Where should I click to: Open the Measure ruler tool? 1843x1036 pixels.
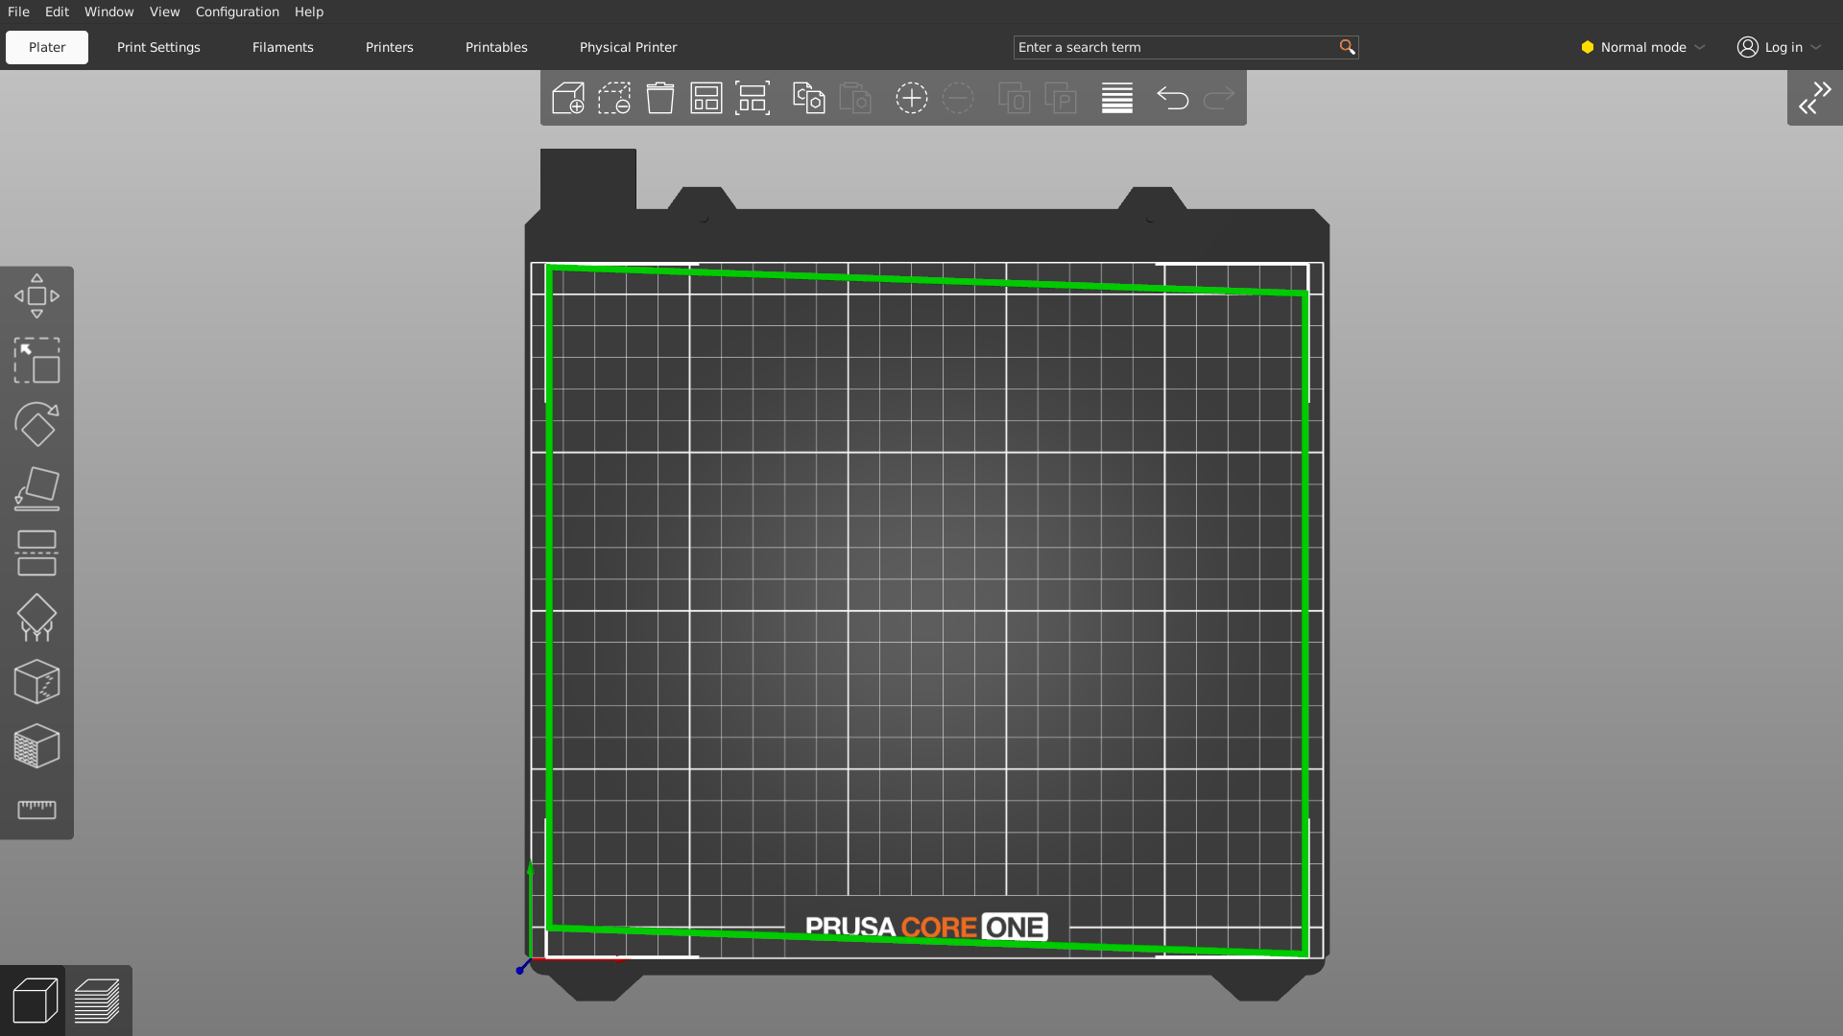(x=36, y=810)
